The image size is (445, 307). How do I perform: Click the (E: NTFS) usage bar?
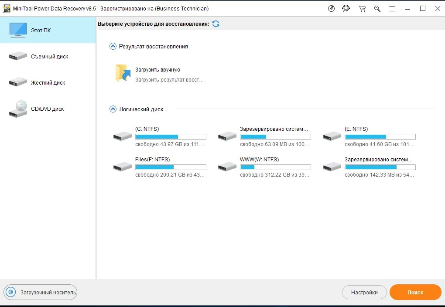380,137
